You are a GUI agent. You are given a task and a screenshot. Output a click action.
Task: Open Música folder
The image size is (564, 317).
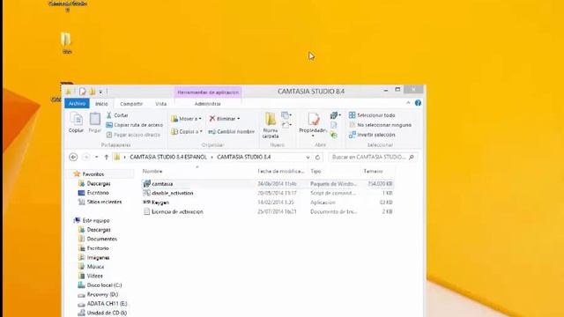(x=95, y=267)
